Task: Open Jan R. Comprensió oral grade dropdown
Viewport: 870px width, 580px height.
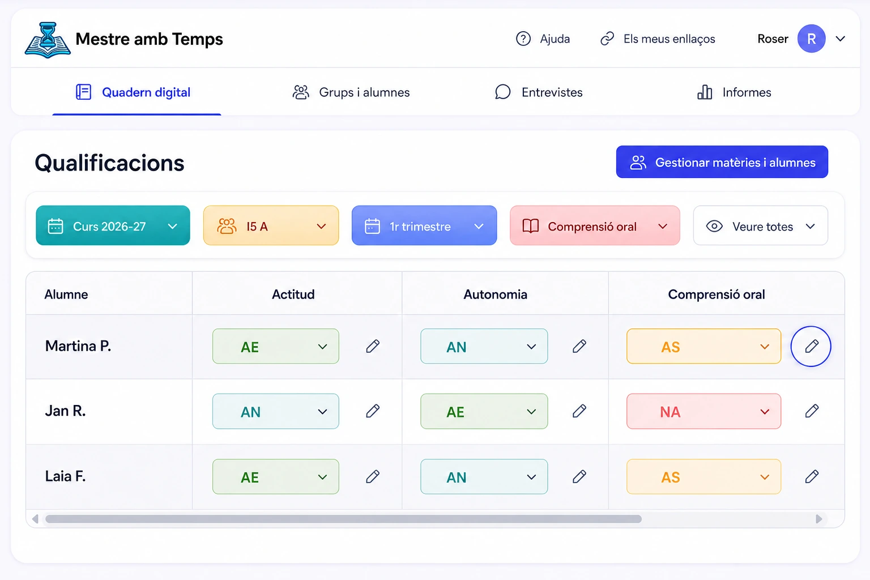Action: point(703,411)
